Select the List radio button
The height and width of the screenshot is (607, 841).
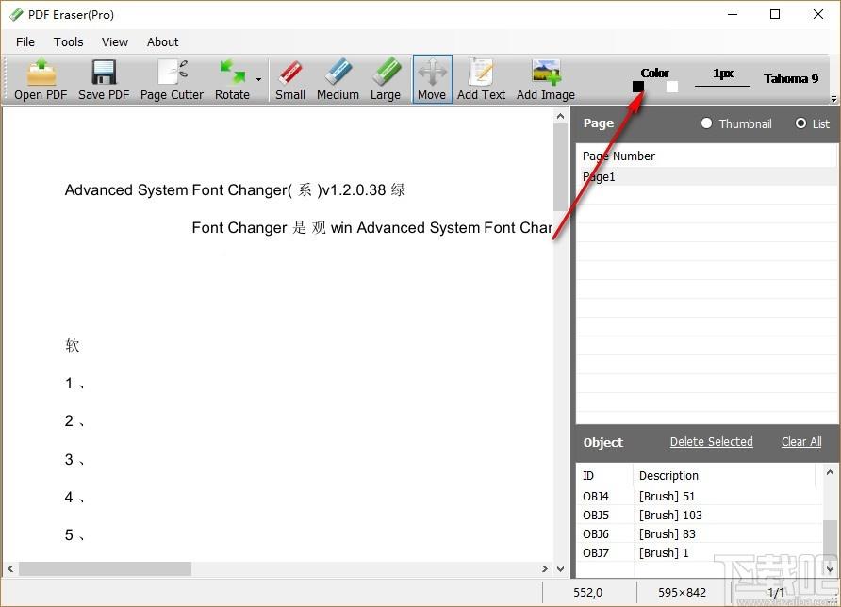(x=800, y=123)
